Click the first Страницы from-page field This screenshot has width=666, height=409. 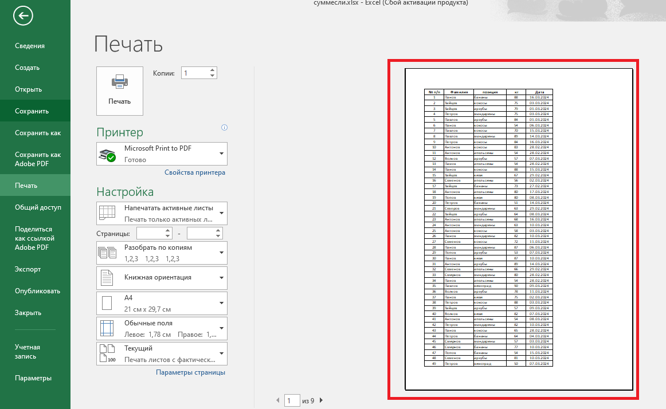tap(150, 233)
